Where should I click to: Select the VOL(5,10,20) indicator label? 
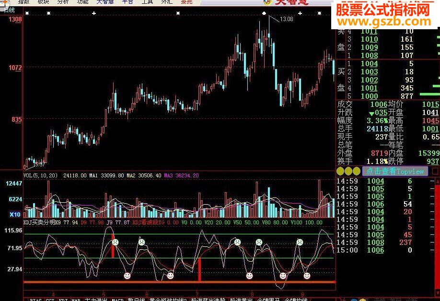pos(40,175)
